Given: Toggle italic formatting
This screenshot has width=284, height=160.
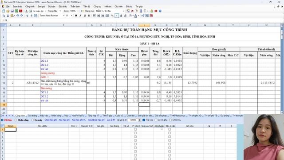Looking at the screenshot, I should (x=80, y=16).
